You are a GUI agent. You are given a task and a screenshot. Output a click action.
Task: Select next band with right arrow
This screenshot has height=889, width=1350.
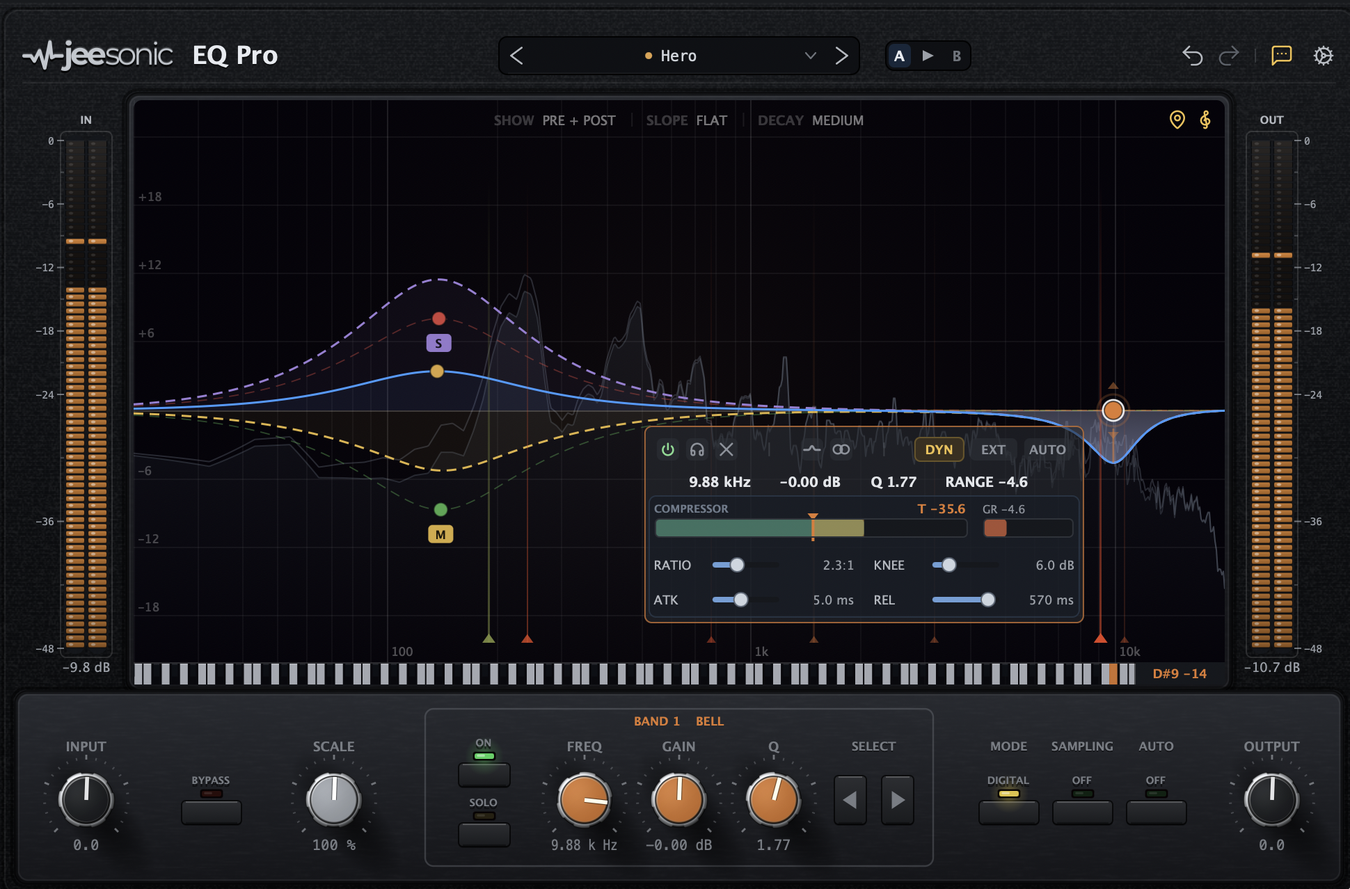click(x=897, y=800)
